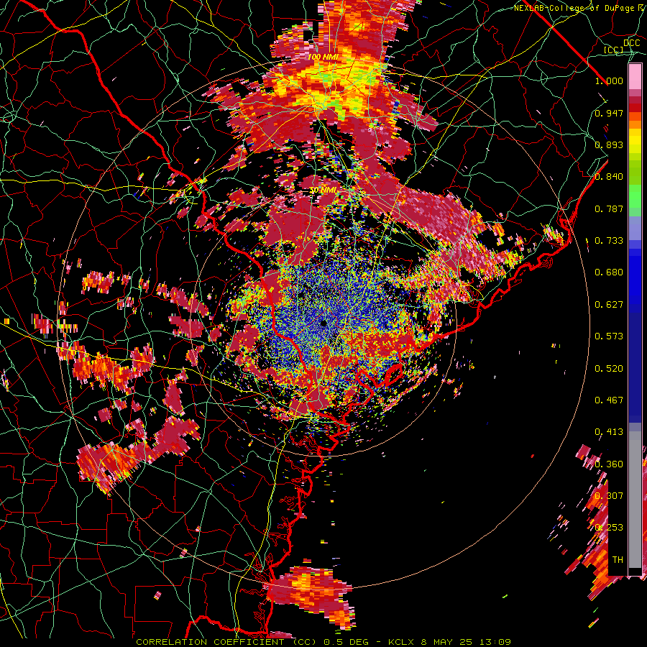Click the TH label on the color scale
647x647 pixels.
click(618, 560)
